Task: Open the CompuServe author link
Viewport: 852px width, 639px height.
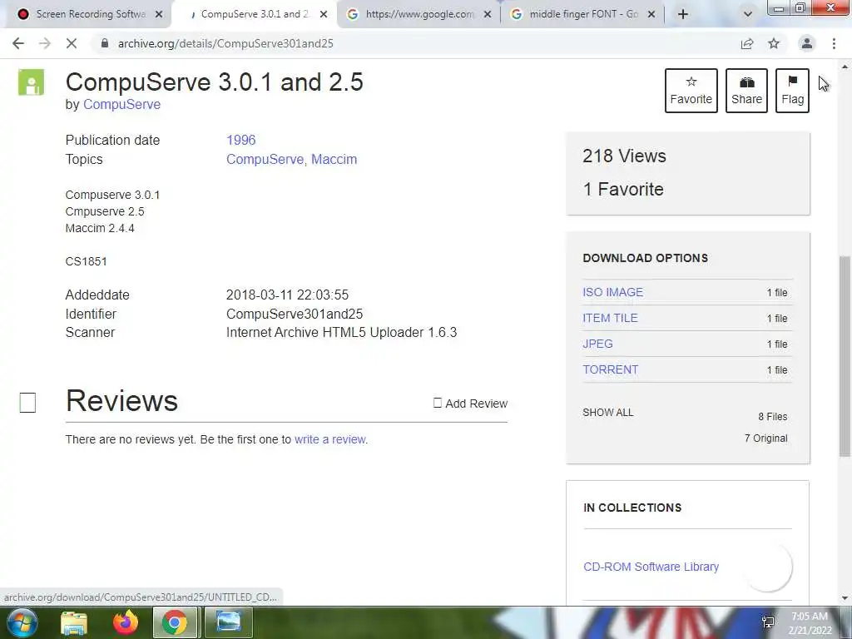Action: [x=121, y=104]
